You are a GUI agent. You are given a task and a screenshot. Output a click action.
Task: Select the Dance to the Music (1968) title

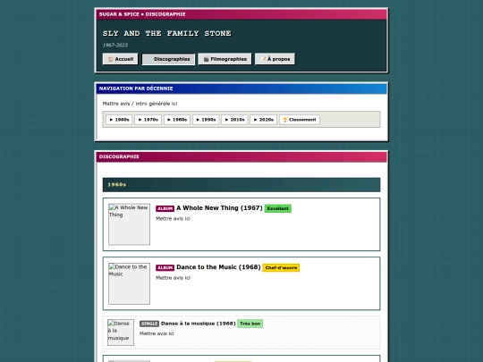pos(218,267)
